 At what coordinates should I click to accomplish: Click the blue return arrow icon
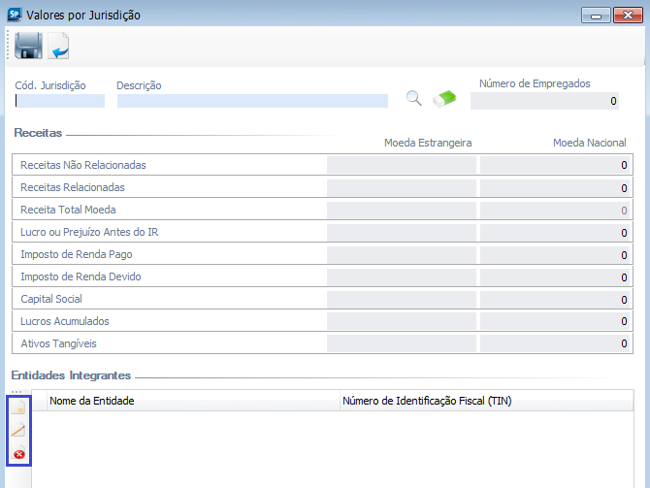pyautogui.click(x=58, y=46)
